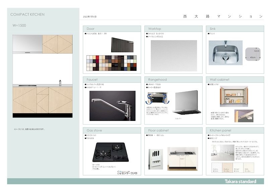Image resolution: width=268 pixels, height=189 pixels.
Task: Click the Si Sensor Konro logo
Action: click(127, 172)
